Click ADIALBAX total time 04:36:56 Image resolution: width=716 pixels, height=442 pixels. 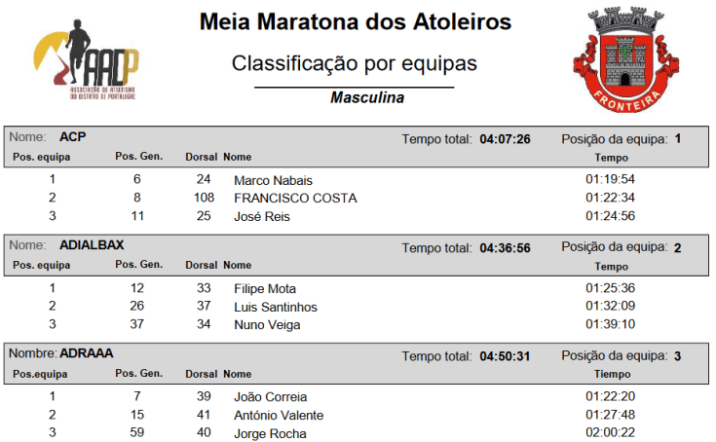505,248
